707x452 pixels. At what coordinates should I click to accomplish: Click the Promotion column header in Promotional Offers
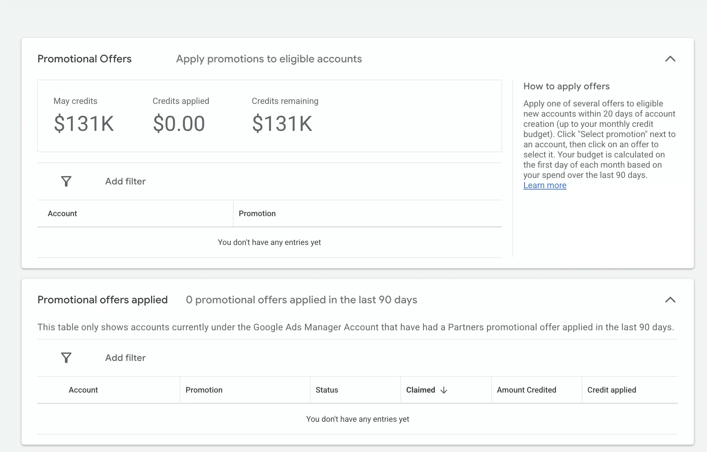click(257, 213)
